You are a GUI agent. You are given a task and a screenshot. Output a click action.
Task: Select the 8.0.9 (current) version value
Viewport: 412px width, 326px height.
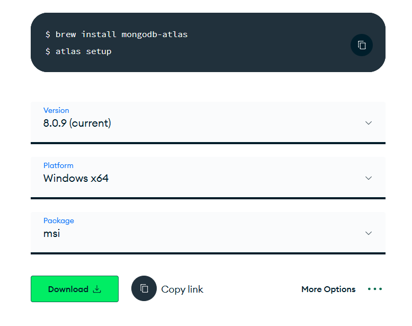(77, 124)
